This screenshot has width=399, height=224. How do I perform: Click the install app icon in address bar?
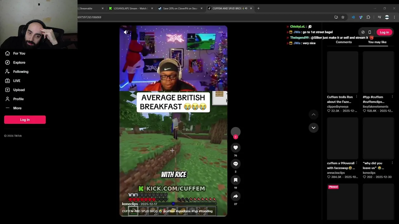tap(336, 17)
